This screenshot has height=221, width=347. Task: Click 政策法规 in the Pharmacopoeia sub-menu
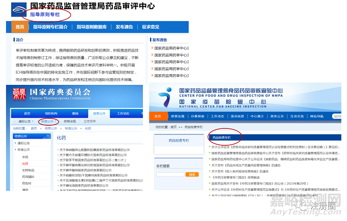[70, 121]
